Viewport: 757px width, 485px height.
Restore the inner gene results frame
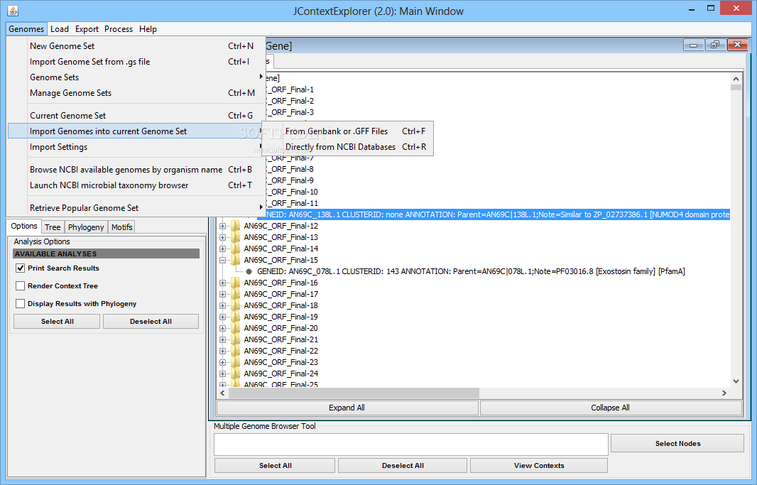click(715, 45)
